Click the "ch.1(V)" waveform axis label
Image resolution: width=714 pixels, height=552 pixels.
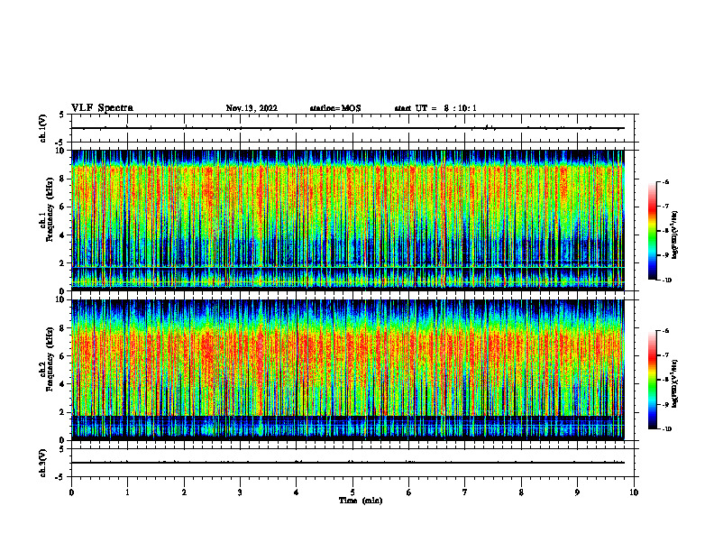point(43,128)
